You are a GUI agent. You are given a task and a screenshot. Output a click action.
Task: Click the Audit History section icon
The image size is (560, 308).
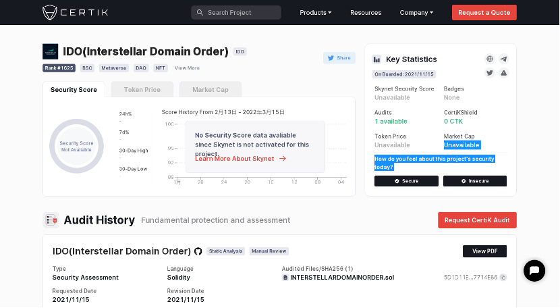coord(51,220)
